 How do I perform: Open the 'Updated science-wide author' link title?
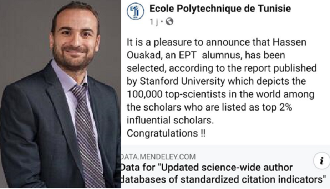pyautogui.click(x=206, y=167)
